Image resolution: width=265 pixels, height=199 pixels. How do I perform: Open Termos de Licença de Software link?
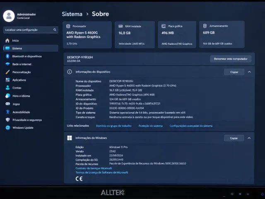pyautogui.click(x=102, y=172)
